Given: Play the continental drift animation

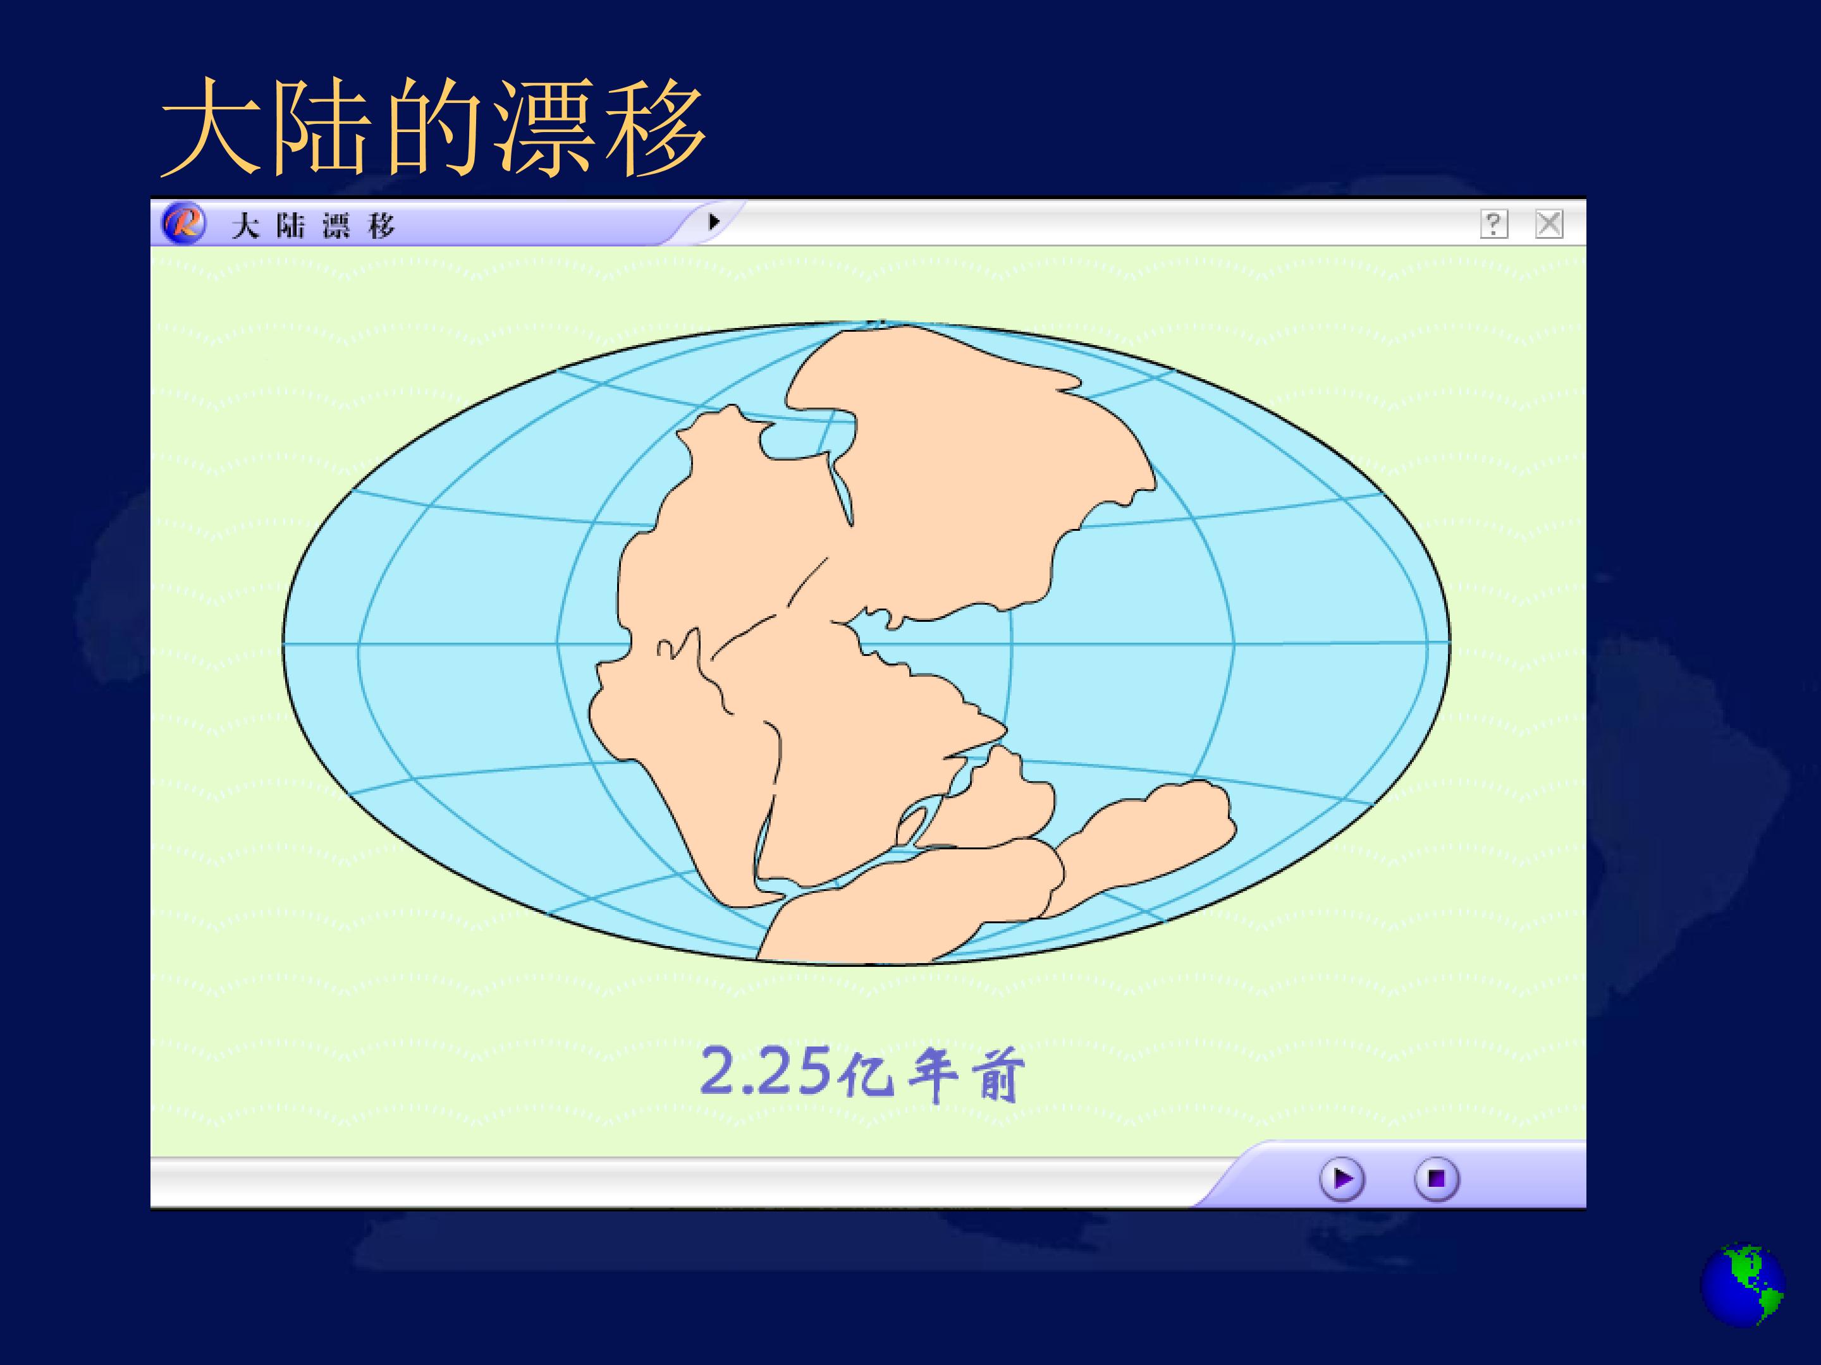Looking at the screenshot, I should 1342,1179.
